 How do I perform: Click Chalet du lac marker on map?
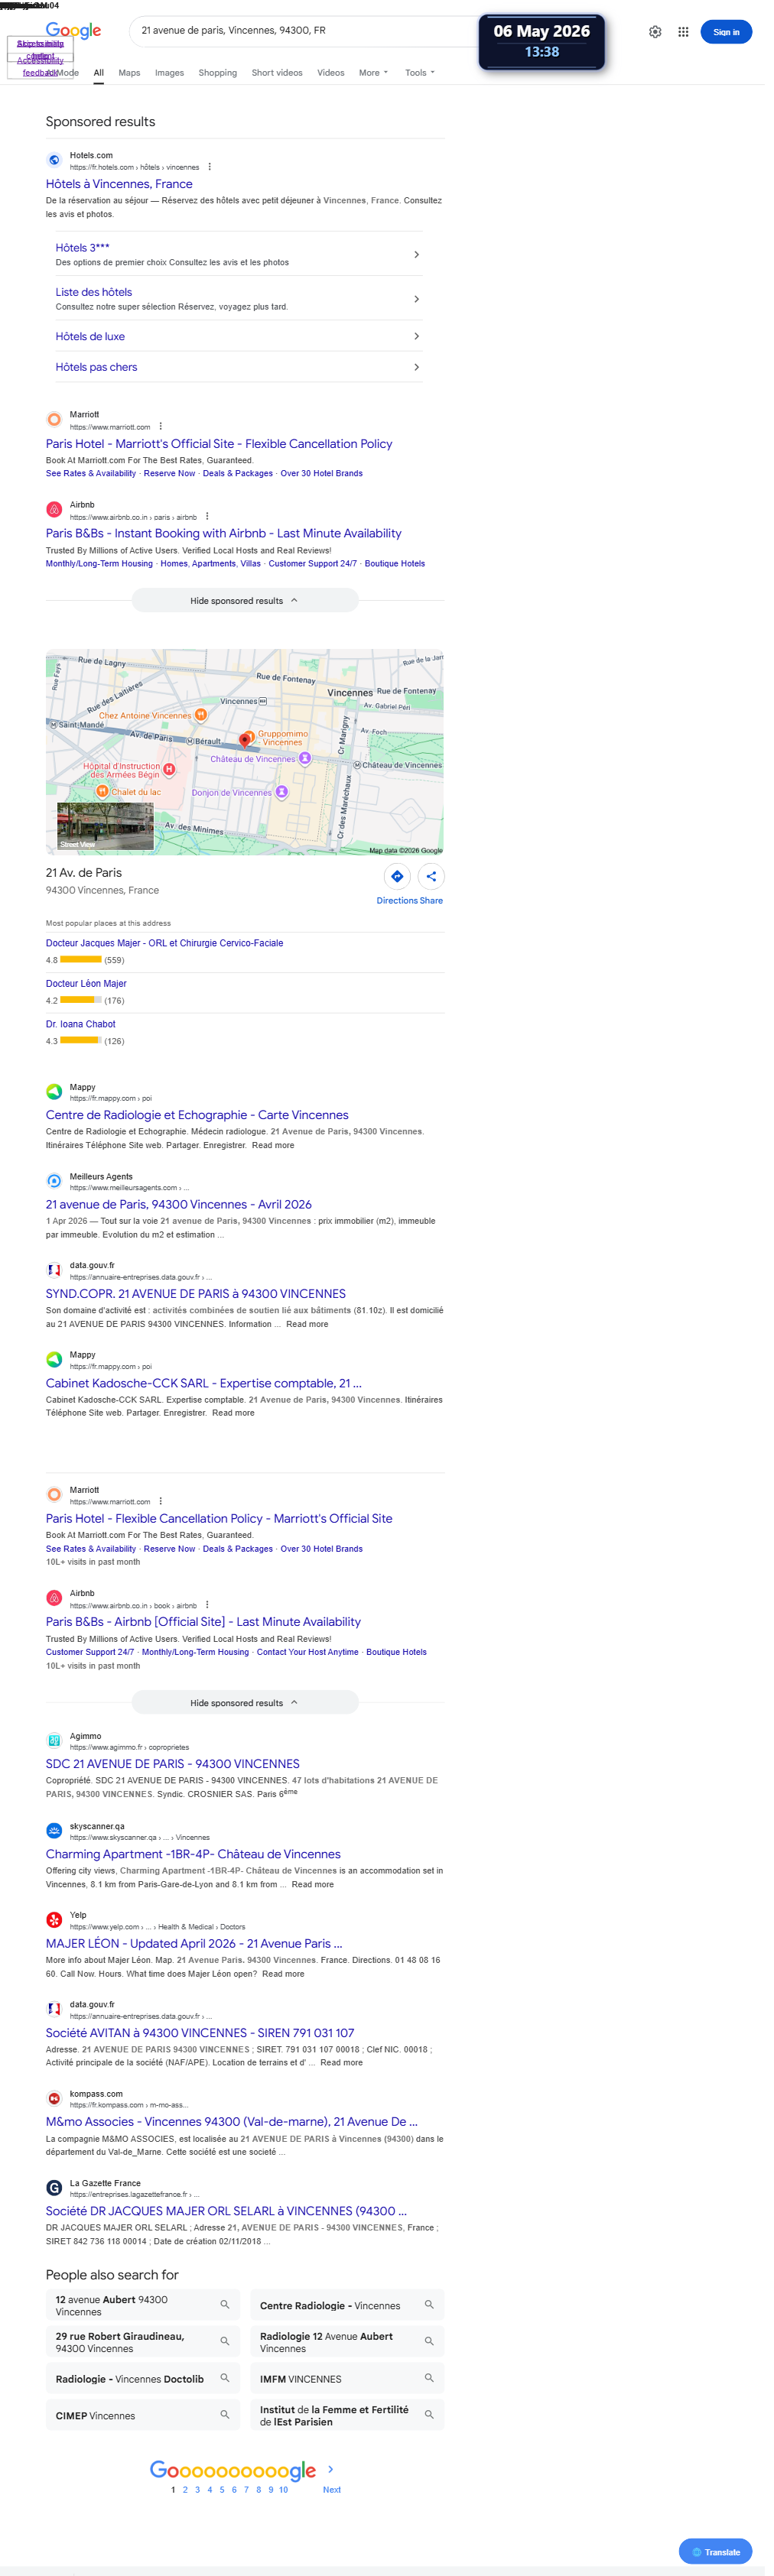point(102,791)
